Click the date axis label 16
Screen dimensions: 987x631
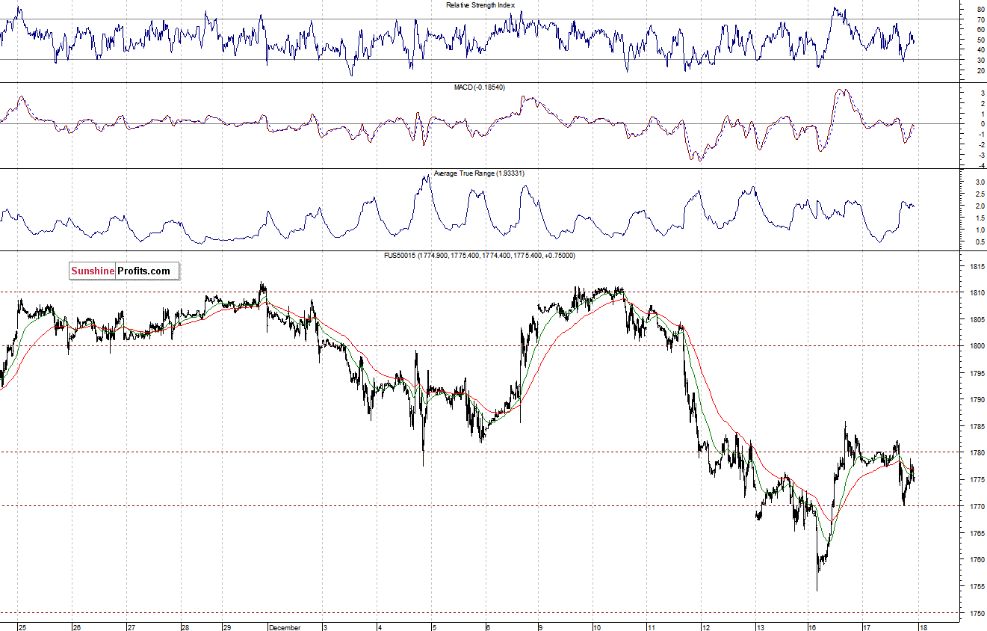[813, 627]
